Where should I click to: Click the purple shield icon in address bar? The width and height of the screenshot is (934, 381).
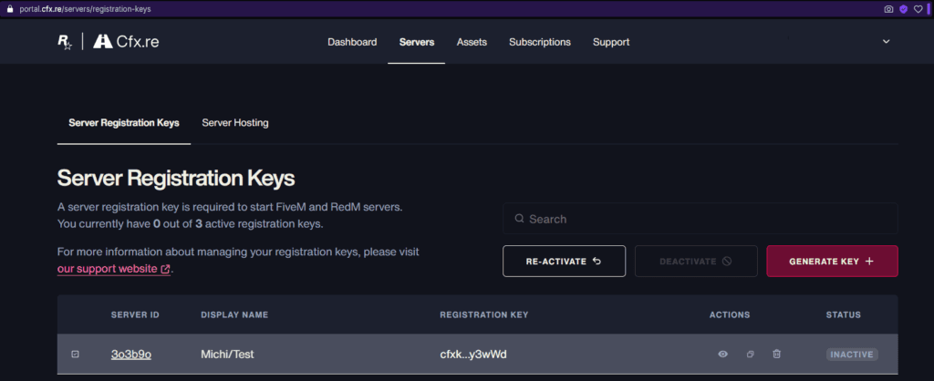point(904,8)
